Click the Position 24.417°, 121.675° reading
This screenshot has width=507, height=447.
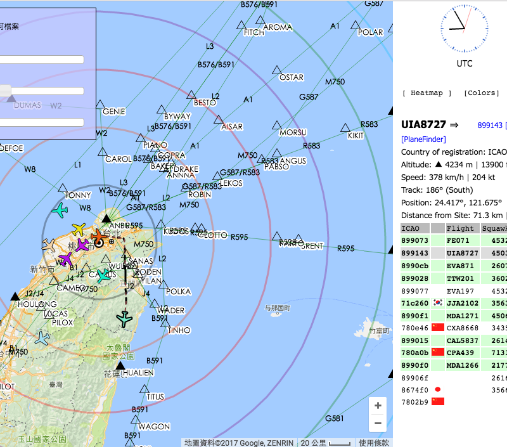451,202
